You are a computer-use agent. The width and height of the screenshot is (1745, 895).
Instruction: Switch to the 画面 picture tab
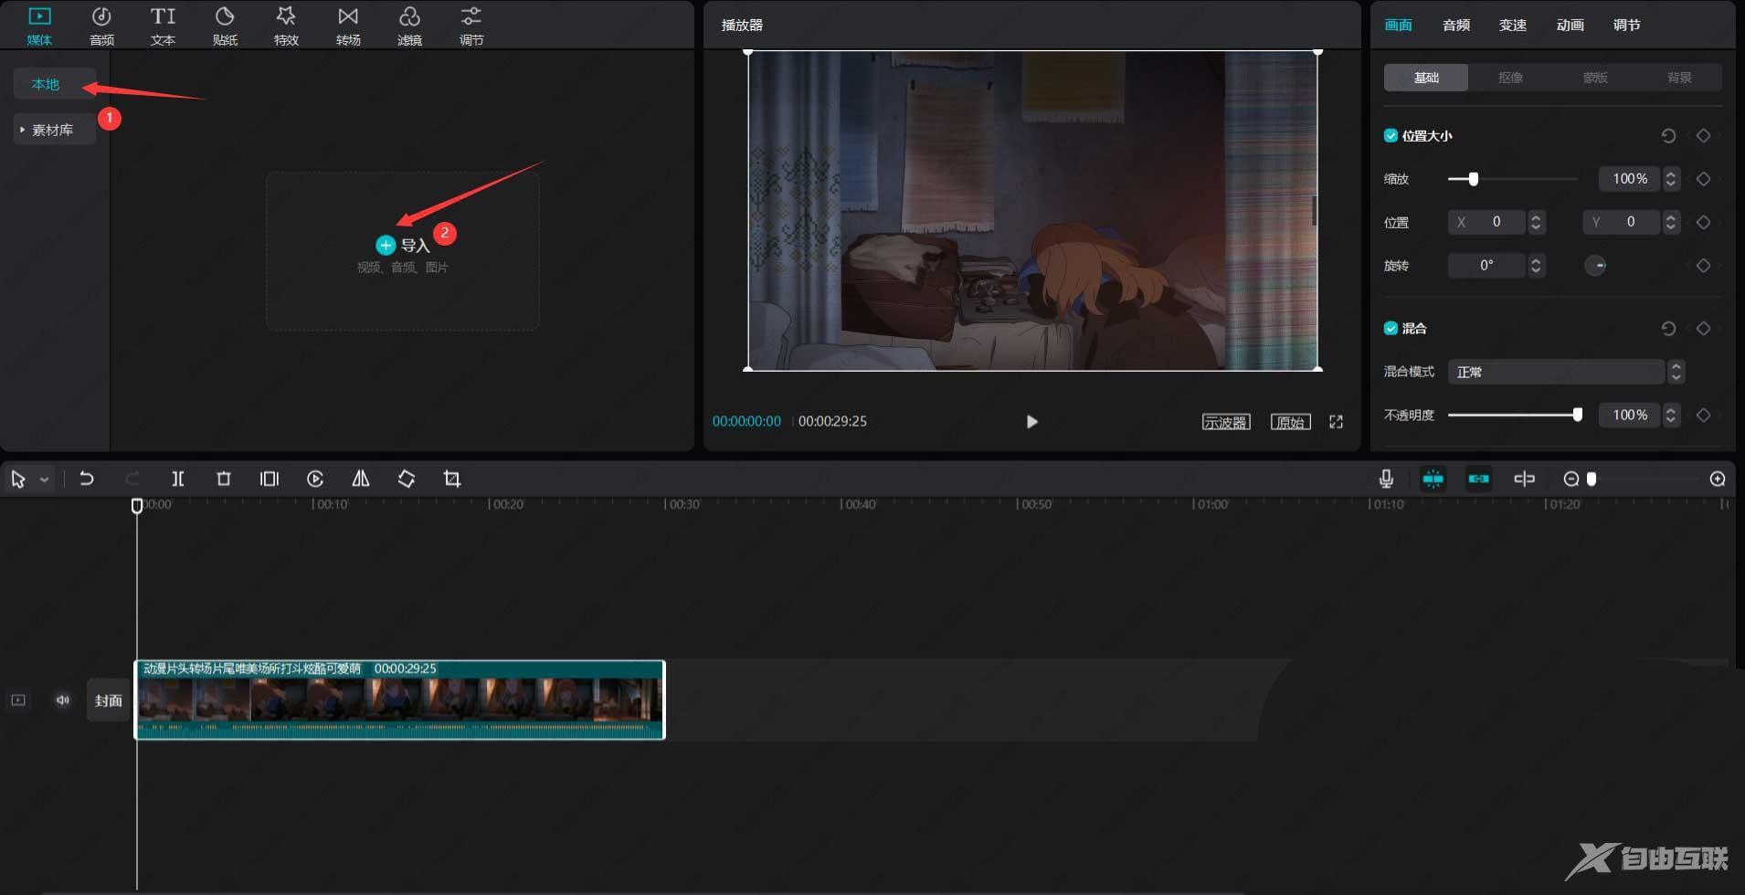(1398, 25)
